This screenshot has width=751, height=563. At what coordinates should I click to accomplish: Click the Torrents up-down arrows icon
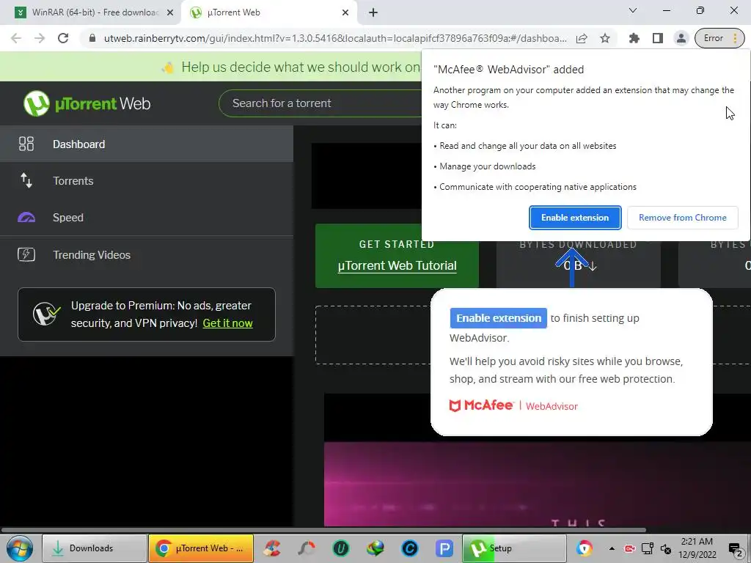[x=26, y=180]
